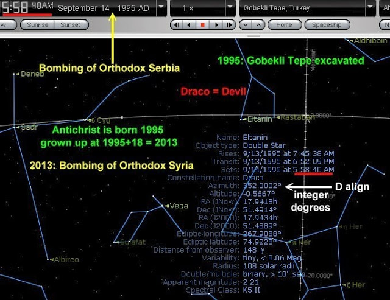Click the Meridian line label
This screenshot has width=390, height=300.
point(313,60)
